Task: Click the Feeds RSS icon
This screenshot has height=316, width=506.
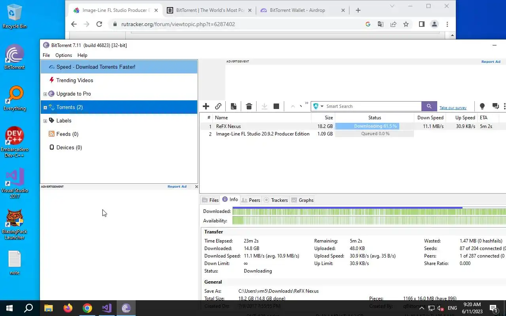Action: pos(51,134)
